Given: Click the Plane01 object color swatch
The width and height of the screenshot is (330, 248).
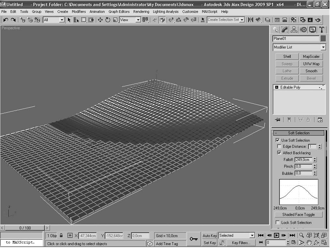Looking at the screenshot, I should 323,39.
